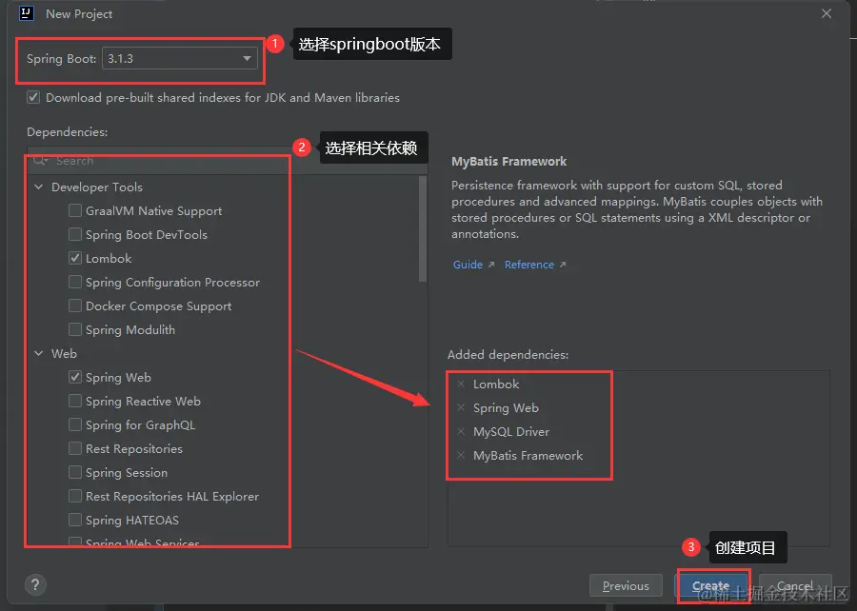
Task: Check GraalVM Native Support
Action: pyautogui.click(x=75, y=210)
